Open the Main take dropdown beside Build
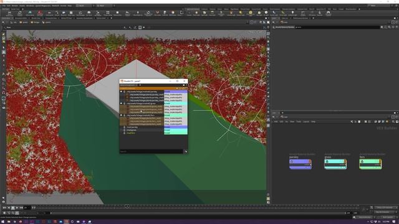 click(x=104, y=6)
